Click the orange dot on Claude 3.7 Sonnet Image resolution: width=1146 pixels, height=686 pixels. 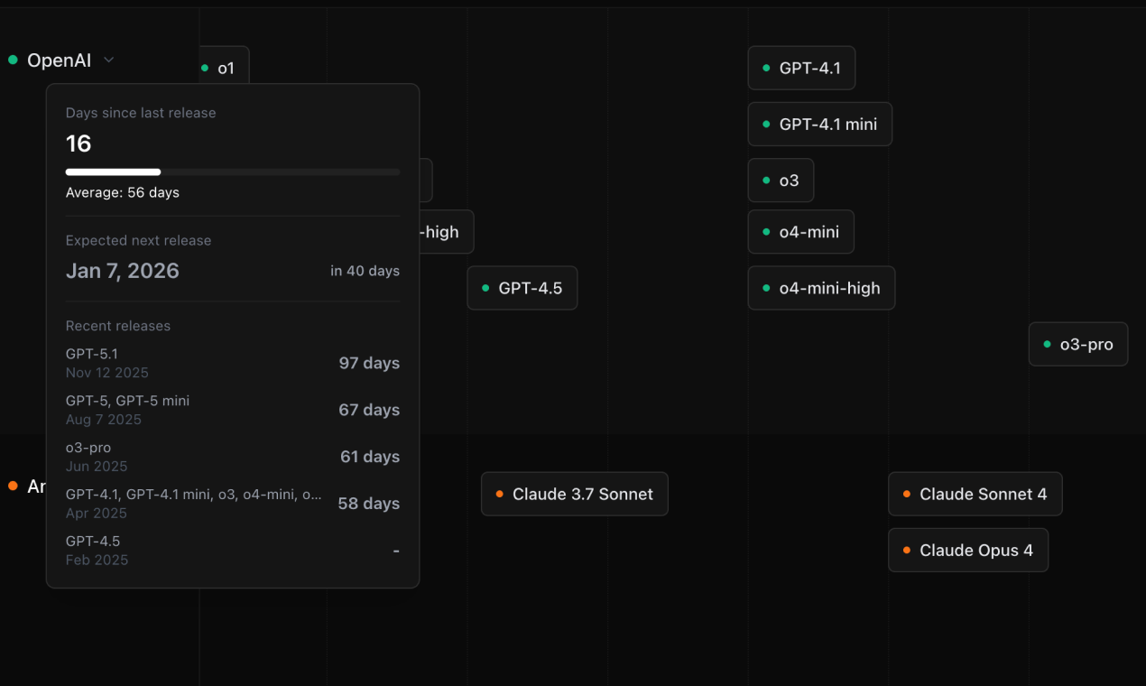(x=499, y=494)
